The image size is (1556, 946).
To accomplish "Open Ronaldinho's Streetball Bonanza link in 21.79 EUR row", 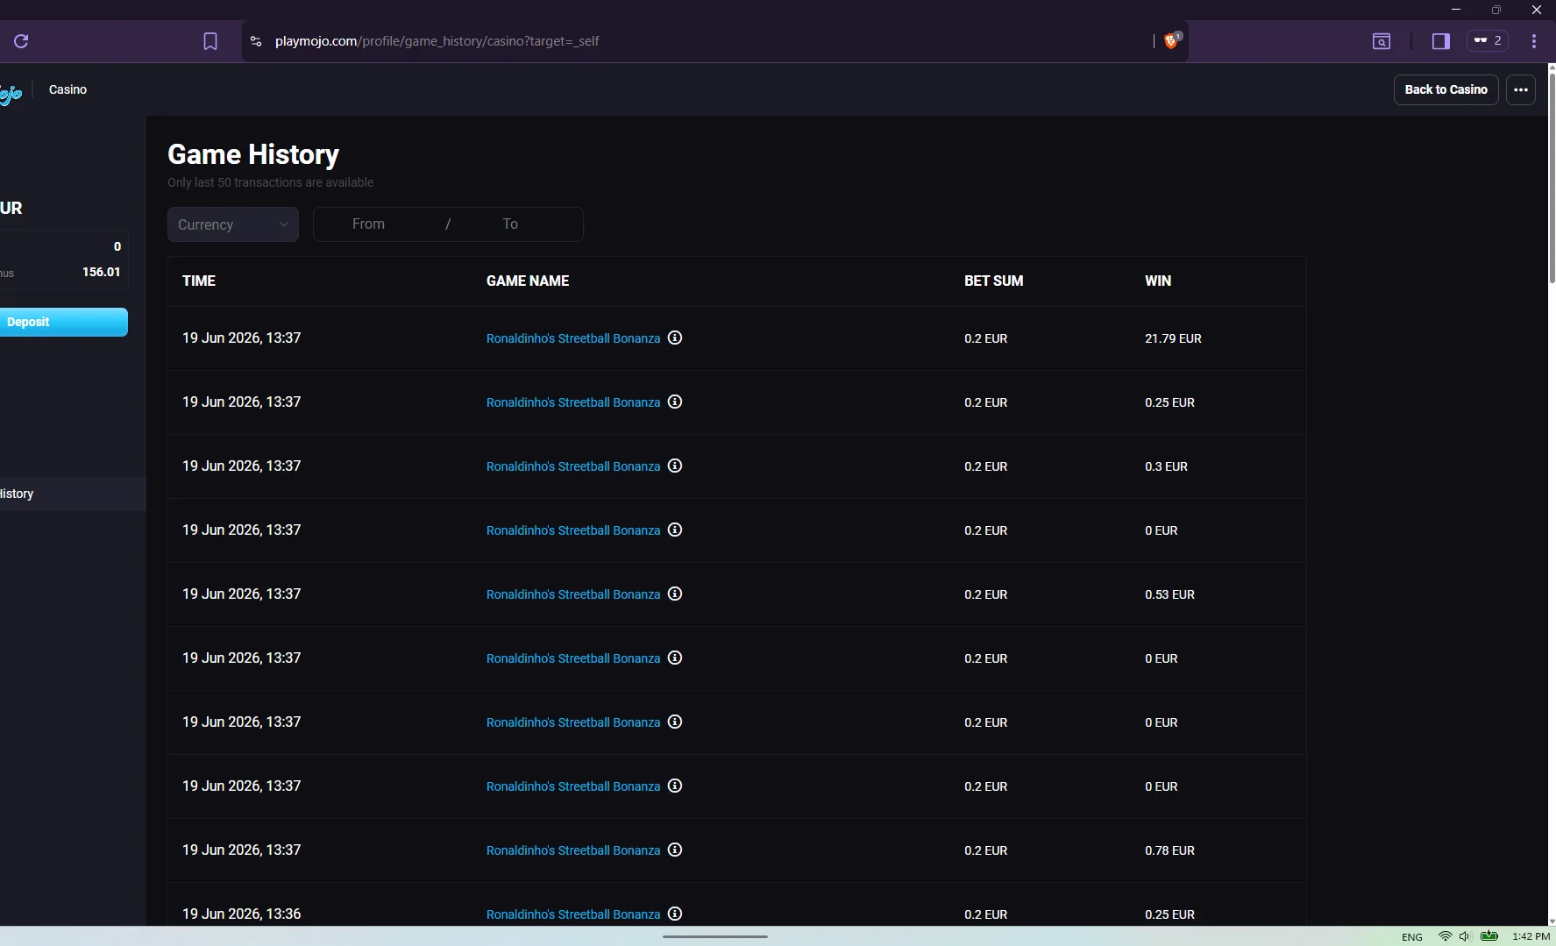I will pyautogui.click(x=573, y=338).
